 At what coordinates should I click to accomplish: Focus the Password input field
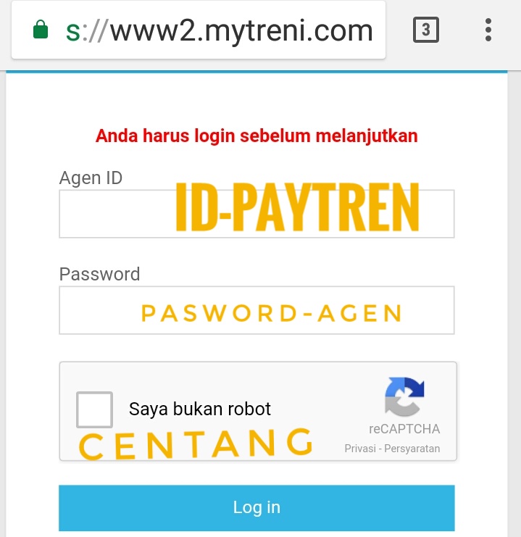coord(257,310)
